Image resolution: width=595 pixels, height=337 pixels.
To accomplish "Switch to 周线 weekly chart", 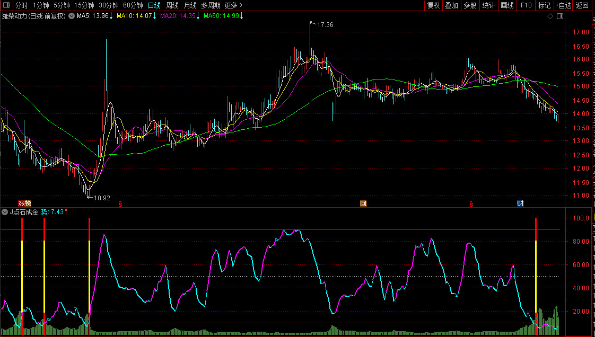I will [x=172, y=5].
